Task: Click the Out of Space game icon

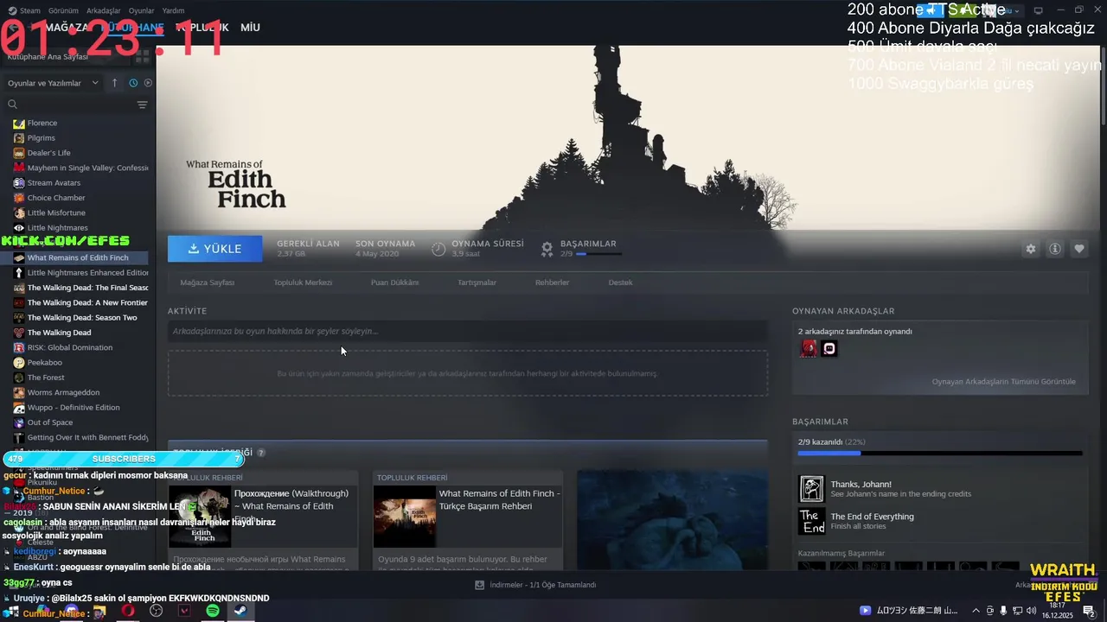Action: pos(19,422)
